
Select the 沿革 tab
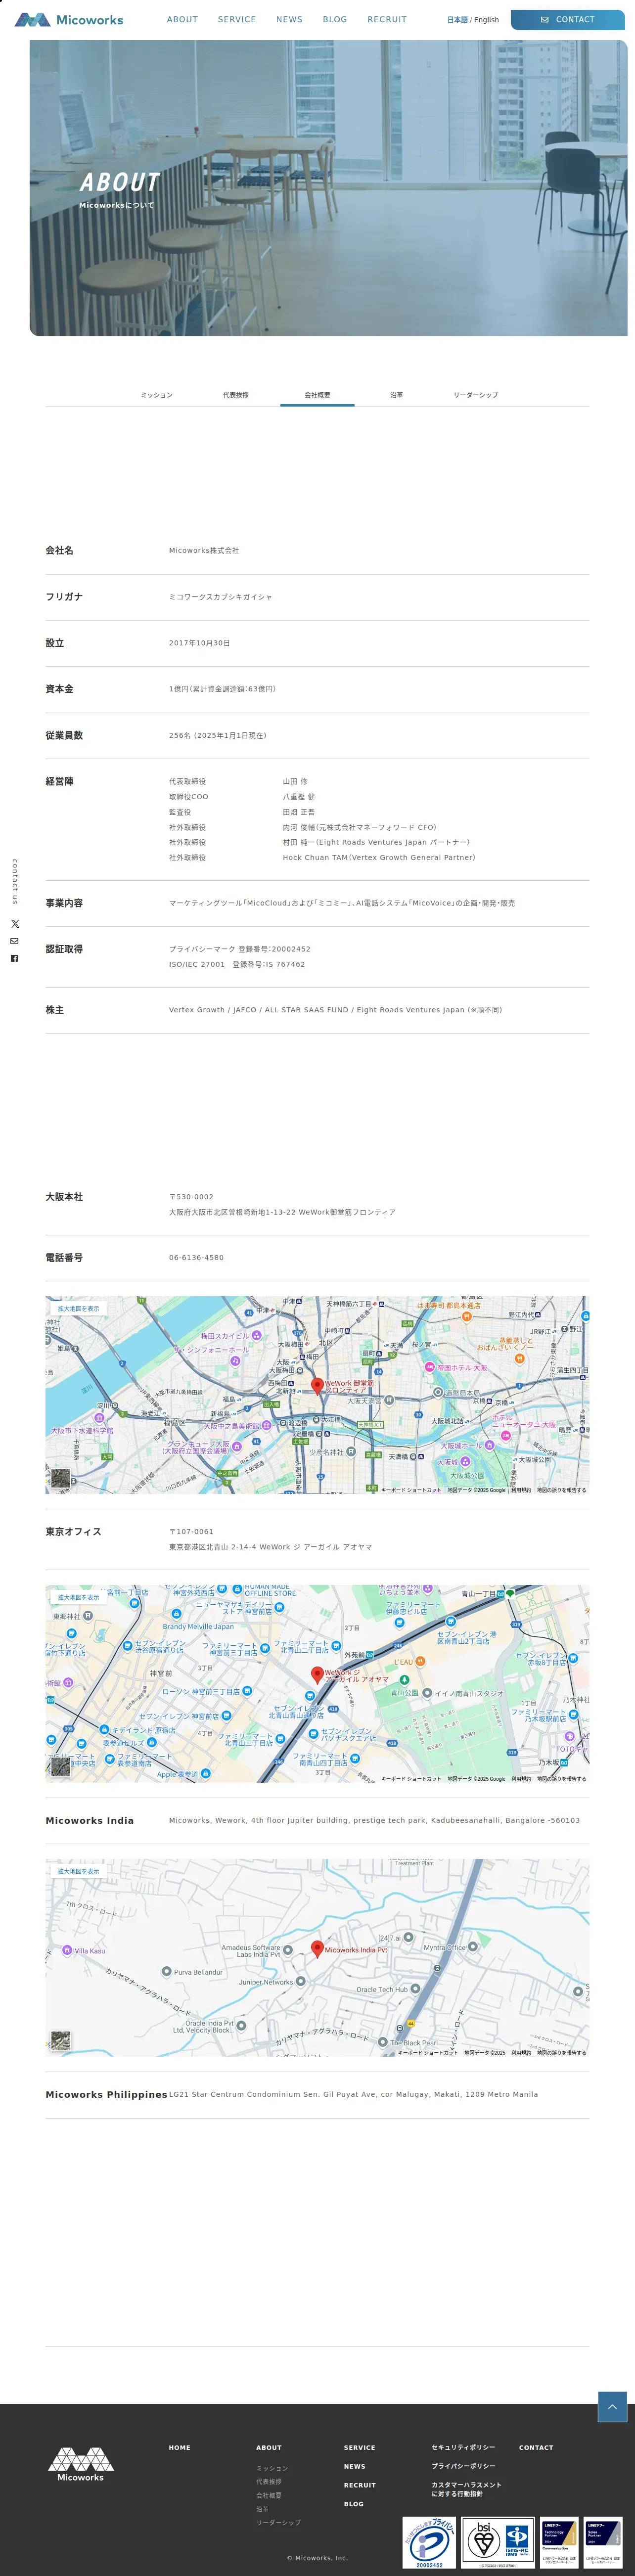tap(397, 395)
